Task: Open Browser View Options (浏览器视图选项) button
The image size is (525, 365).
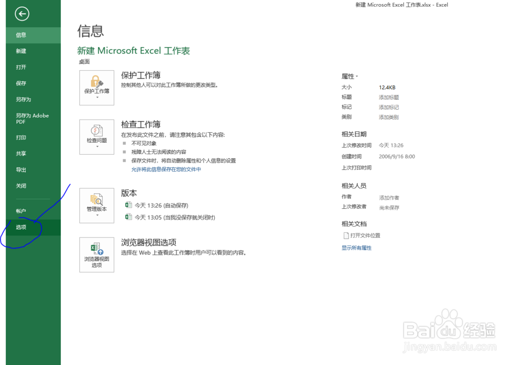Action: point(97,254)
